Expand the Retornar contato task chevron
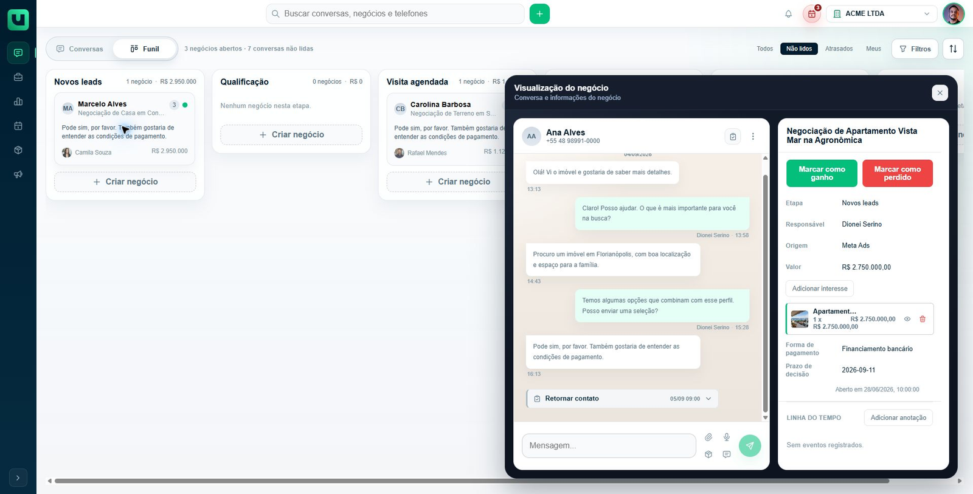 tap(708, 399)
